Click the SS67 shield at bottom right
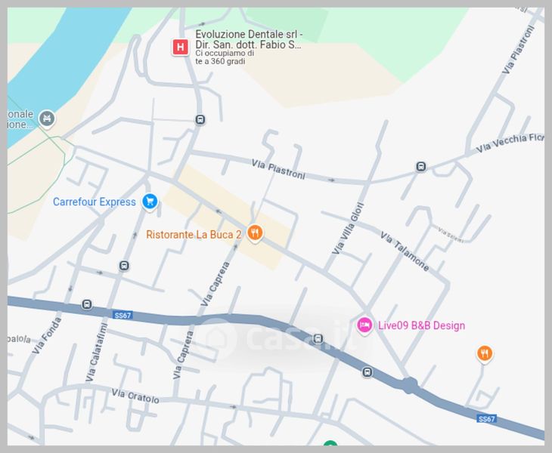This screenshot has width=552, height=453. 486,418
